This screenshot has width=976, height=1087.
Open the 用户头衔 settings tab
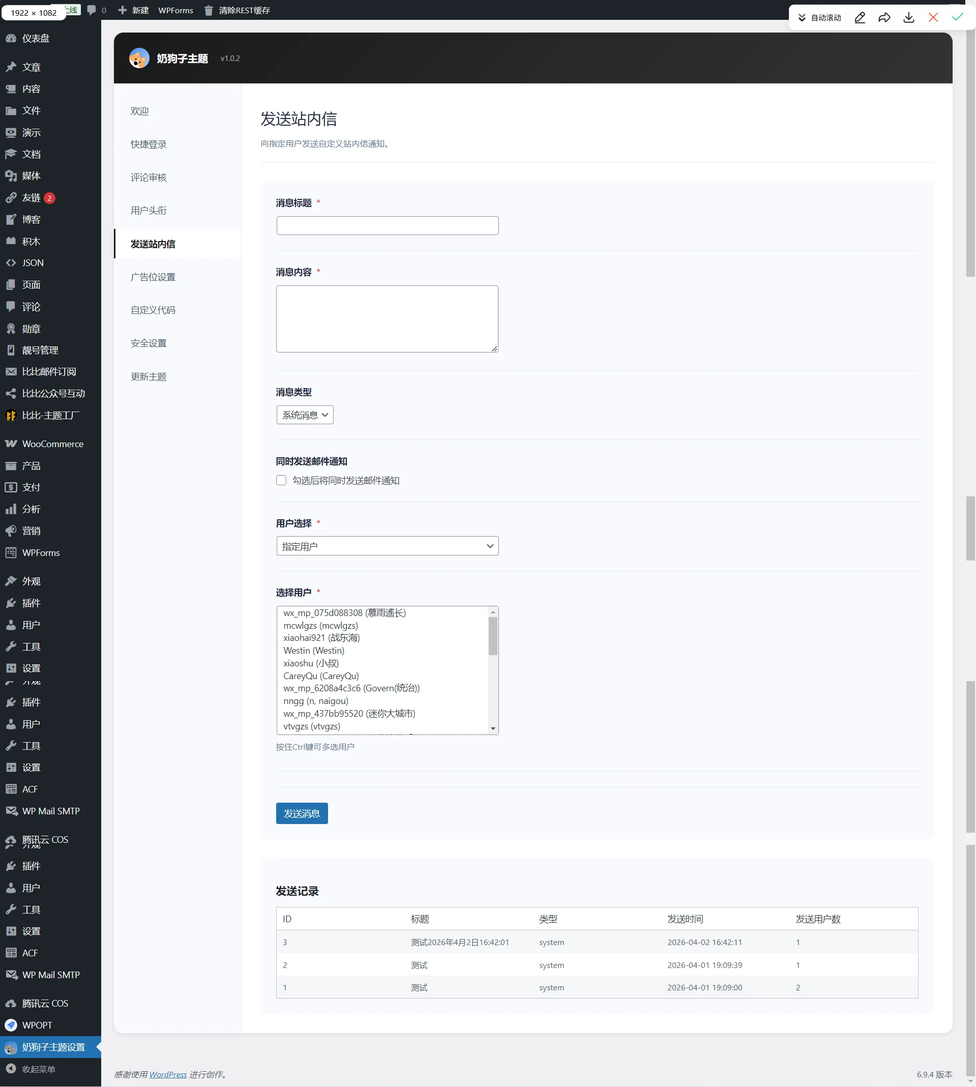pos(178,211)
